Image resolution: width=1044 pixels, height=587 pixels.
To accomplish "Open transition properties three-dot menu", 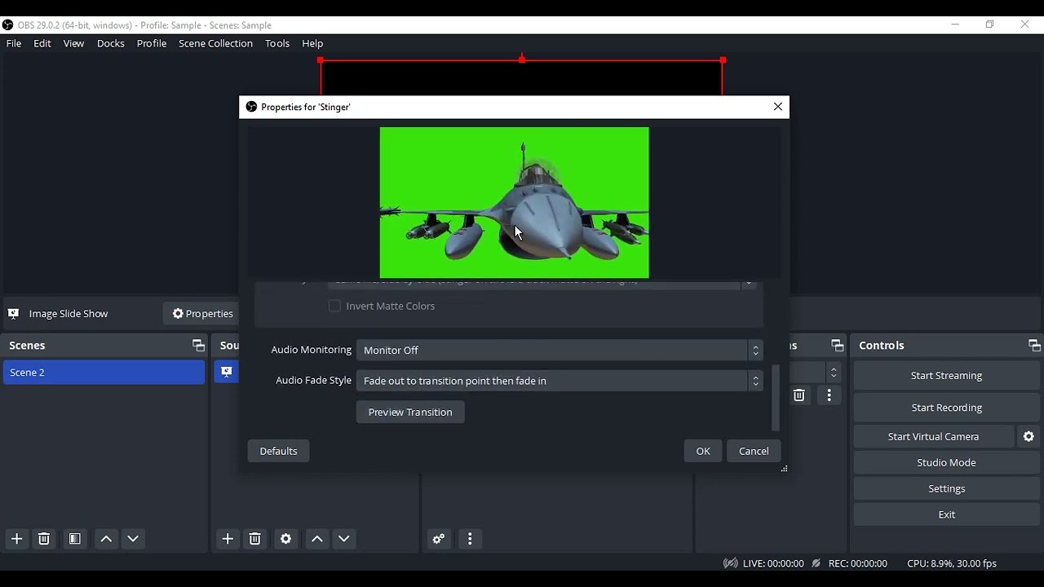I will coord(829,395).
